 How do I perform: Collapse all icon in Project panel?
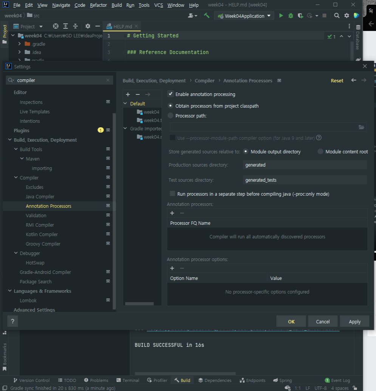[75, 26]
